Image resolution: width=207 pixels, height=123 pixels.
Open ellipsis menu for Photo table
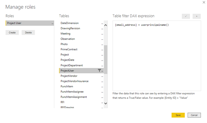(x=102, y=45)
